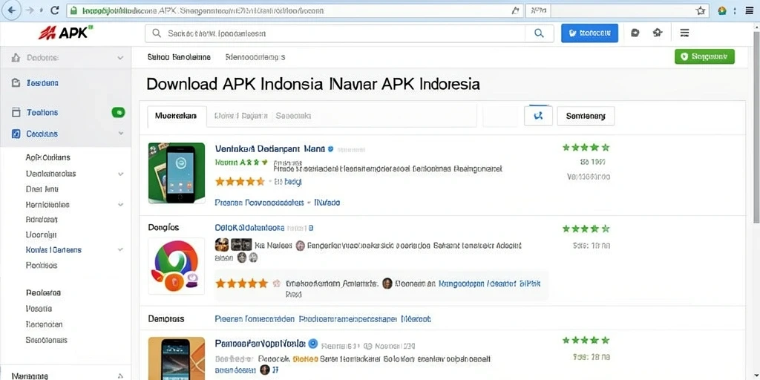Switch to the Diole I Dajarn tab
Image resolution: width=760 pixels, height=380 pixels.
coord(241,117)
